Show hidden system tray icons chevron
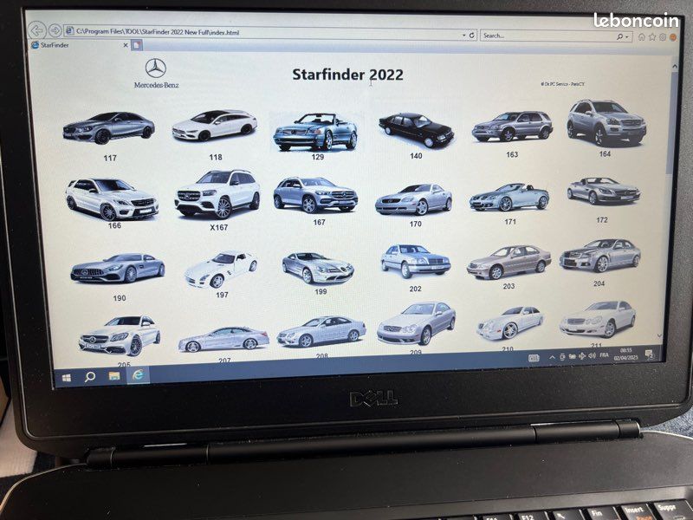 (551, 358)
